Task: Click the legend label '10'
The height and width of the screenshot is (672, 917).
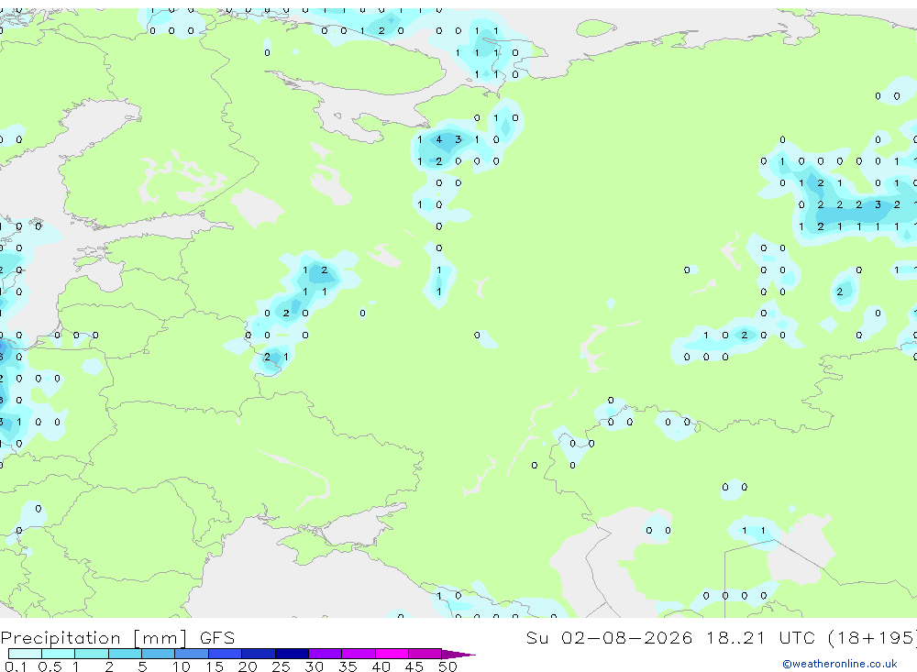Action: coord(182,666)
